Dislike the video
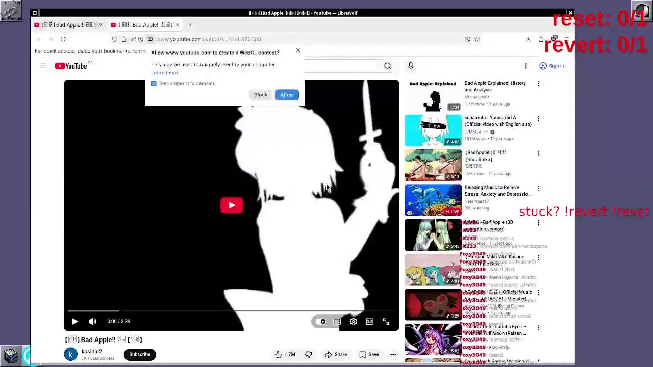Screen dimensions: 653x367 (x=309, y=355)
